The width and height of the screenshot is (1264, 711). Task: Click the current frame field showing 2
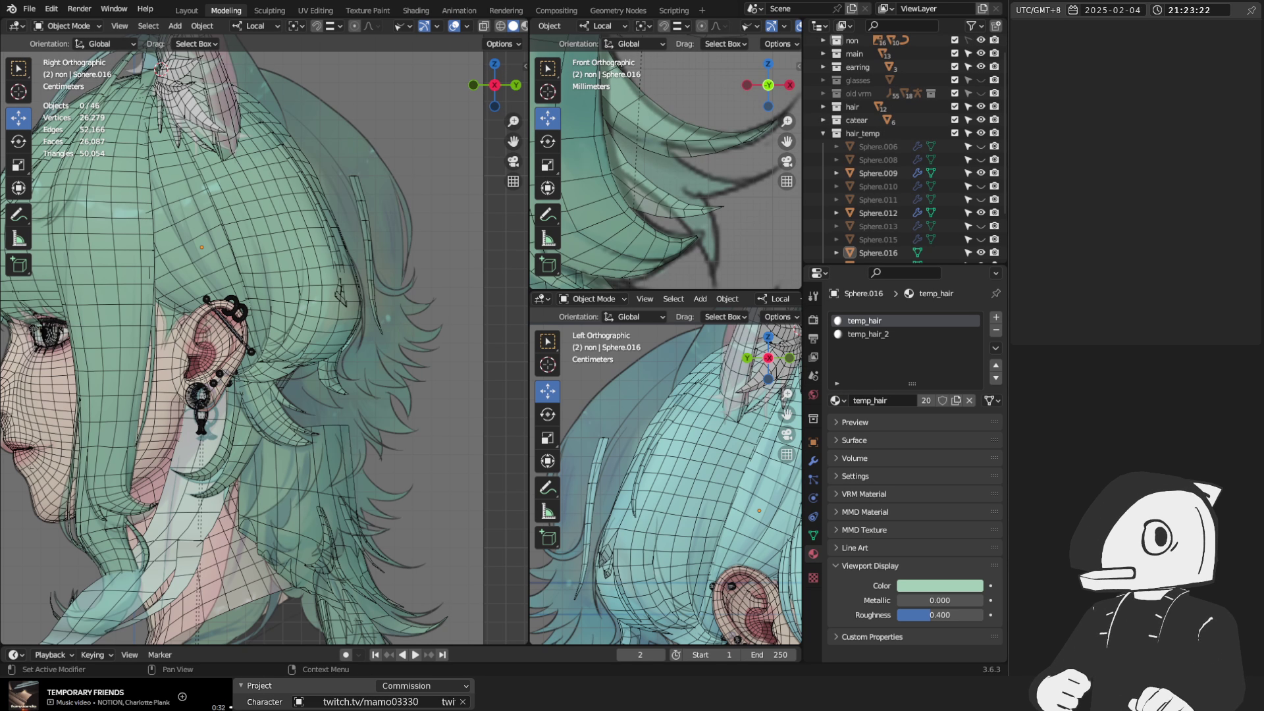(640, 654)
